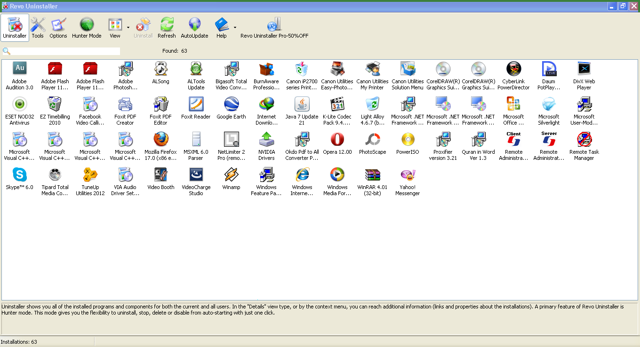Select Proxifier version 3.21 icon
640x347 pixels.
(443, 139)
